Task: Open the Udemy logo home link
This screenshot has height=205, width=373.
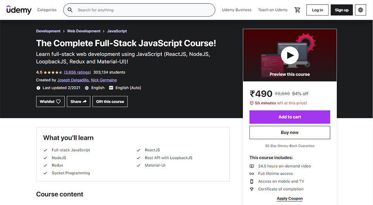Action: [x=19, y=10]
